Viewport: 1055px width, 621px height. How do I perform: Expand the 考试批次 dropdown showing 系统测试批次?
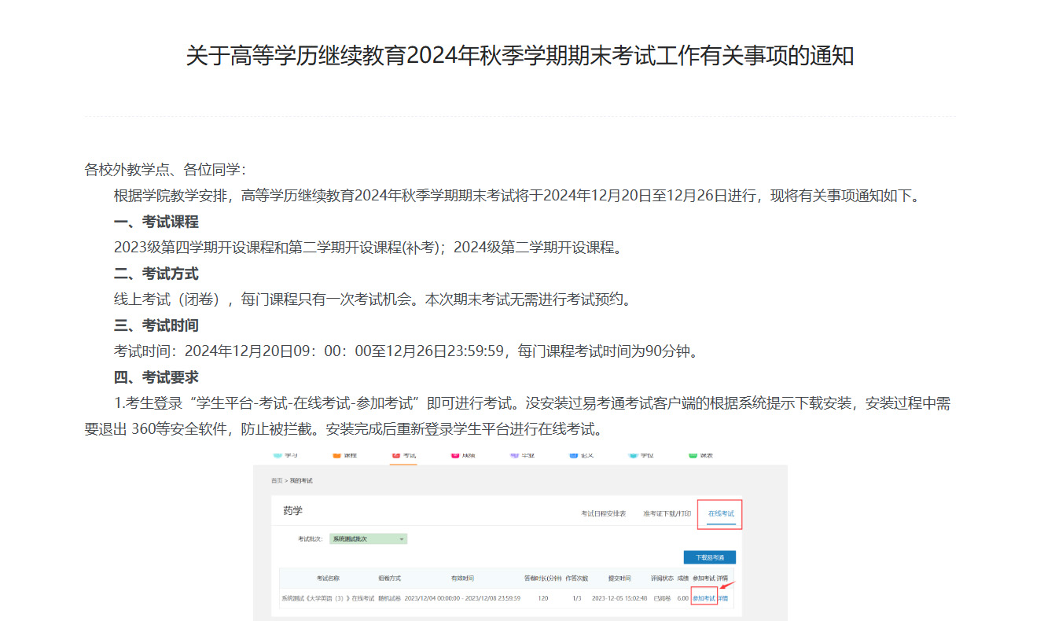coord(368,539)
